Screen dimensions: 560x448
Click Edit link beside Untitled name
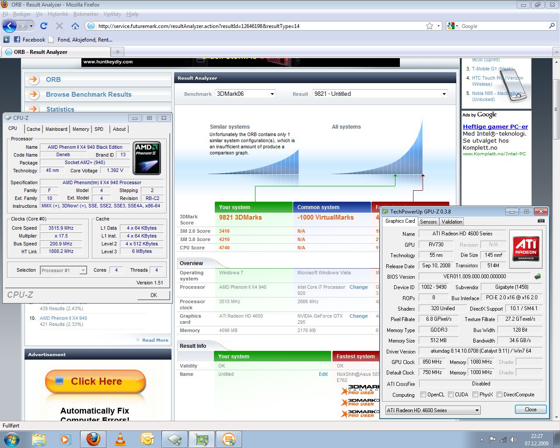pos(323,374)
